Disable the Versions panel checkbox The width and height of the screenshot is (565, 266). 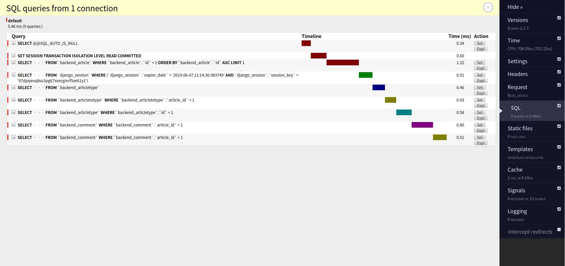pos(559,18)
